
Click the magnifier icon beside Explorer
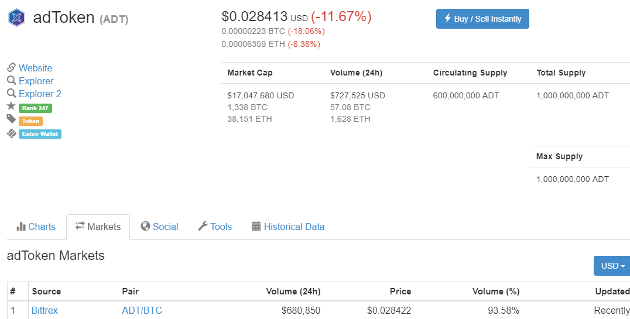click(11, 81)
